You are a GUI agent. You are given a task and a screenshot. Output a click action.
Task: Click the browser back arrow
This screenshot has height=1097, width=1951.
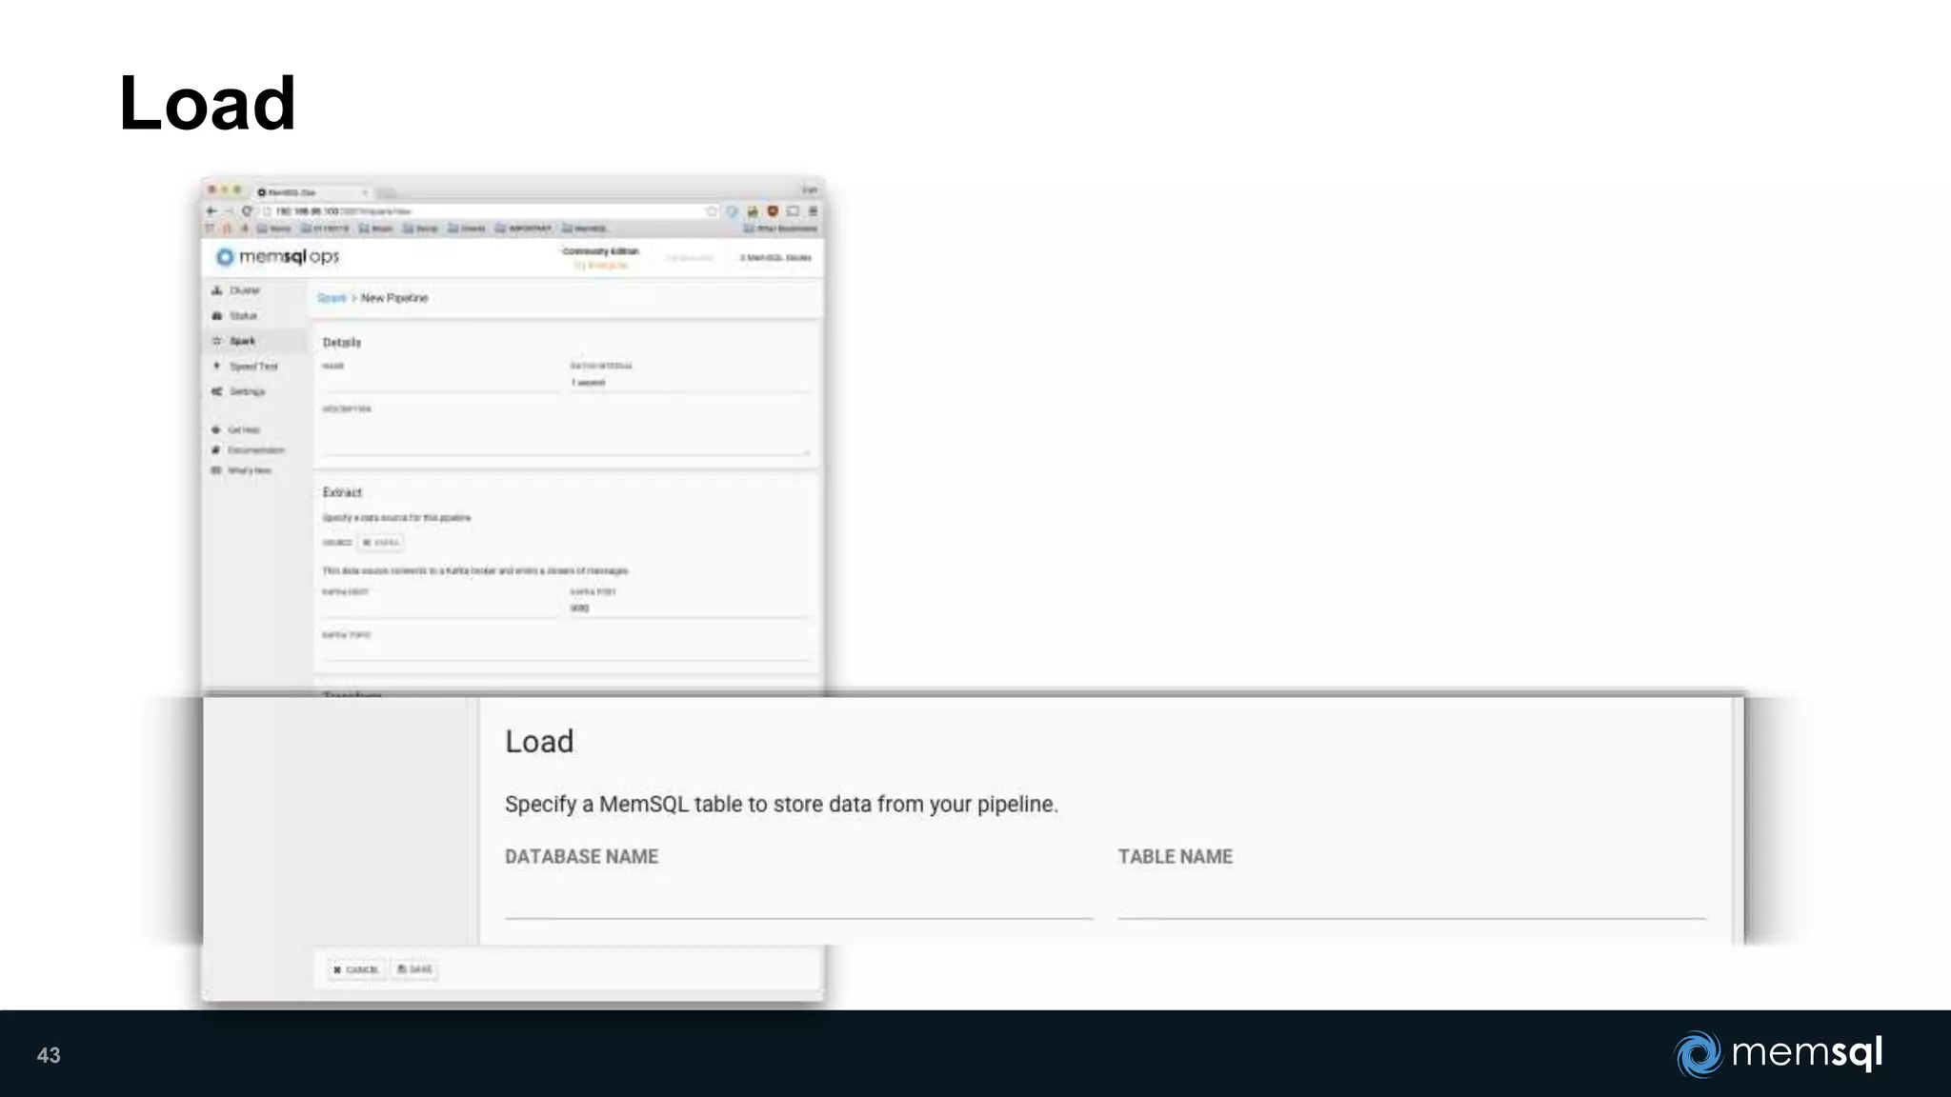coord(212,211)
